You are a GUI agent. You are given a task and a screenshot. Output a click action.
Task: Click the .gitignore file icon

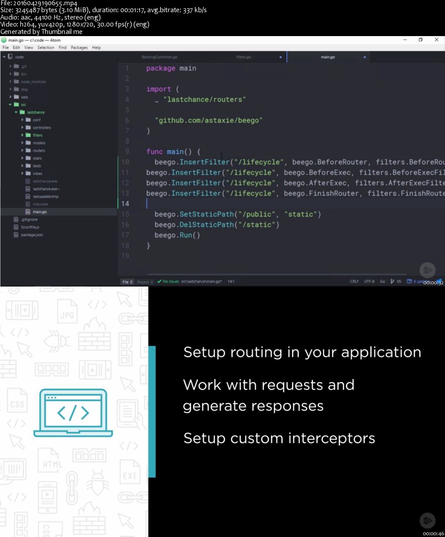tap(17, 220)
